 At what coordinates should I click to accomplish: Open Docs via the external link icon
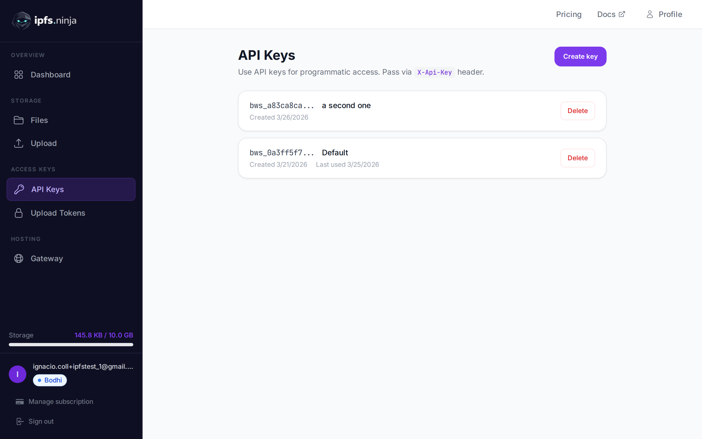pos(622,14)
